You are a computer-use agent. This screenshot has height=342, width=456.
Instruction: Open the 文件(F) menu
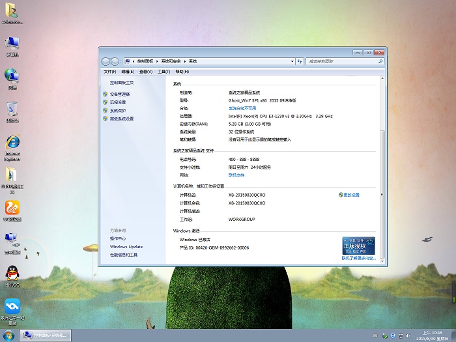pyautogui.click(x=110, y=72)
